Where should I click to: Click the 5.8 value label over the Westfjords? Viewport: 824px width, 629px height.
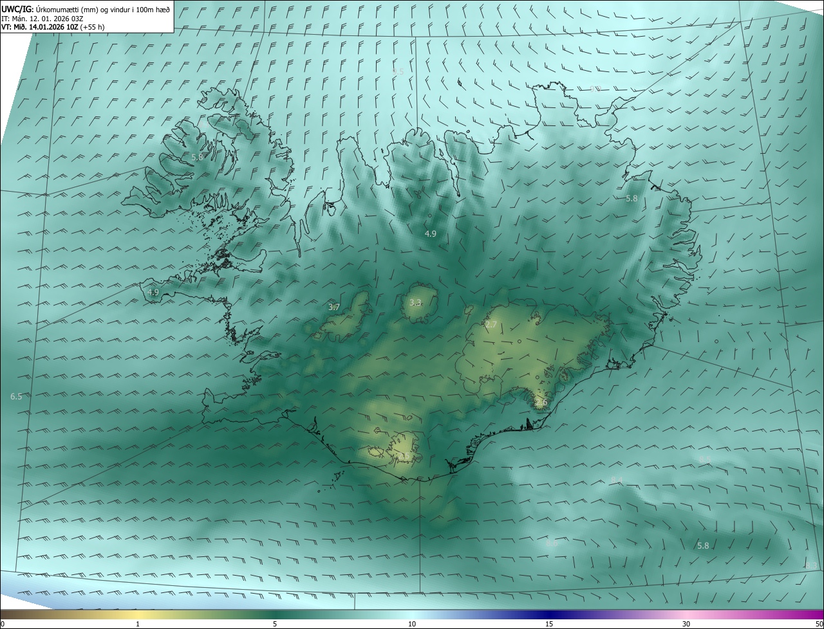197,157
